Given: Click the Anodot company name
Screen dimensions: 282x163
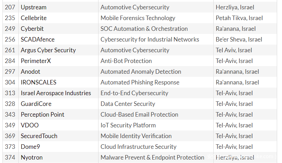Looking at the screenshot, I should coord(31,72).
